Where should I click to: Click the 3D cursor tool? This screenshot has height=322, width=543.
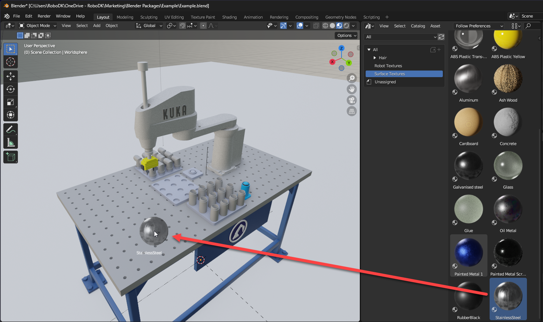11,62
